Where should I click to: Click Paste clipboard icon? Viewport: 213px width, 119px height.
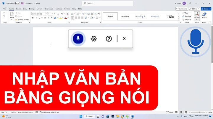(x=12, y=14)
